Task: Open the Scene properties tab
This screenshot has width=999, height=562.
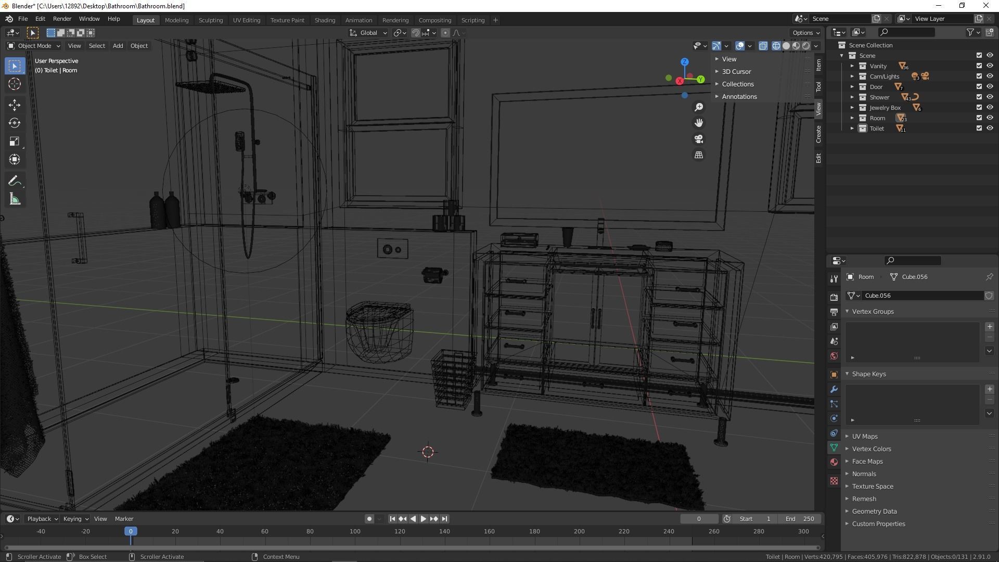Action: click(x=834, y=341)
